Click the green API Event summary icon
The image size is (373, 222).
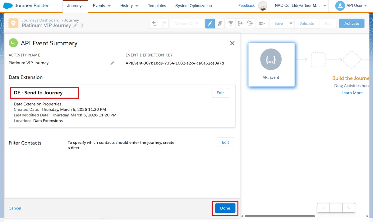pos(13,43)
